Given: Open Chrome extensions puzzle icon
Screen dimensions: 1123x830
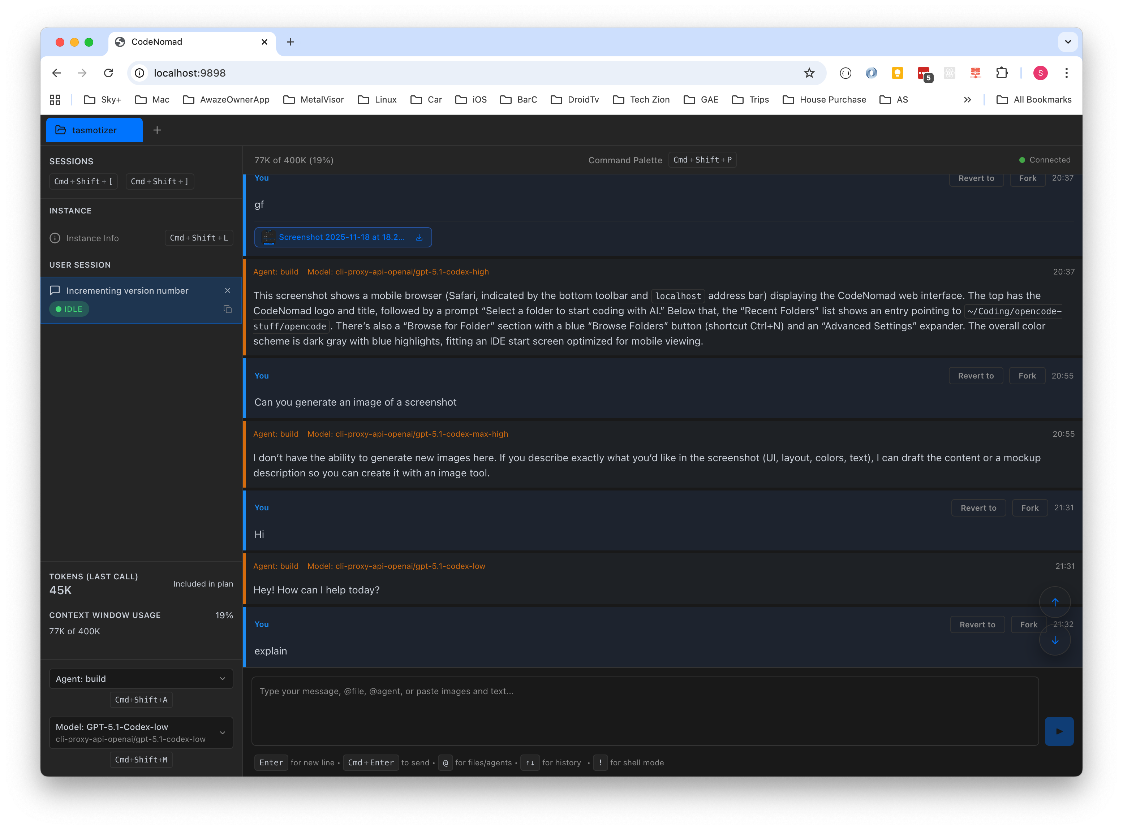Looking at the screenshot, I should click(1001, 73).
